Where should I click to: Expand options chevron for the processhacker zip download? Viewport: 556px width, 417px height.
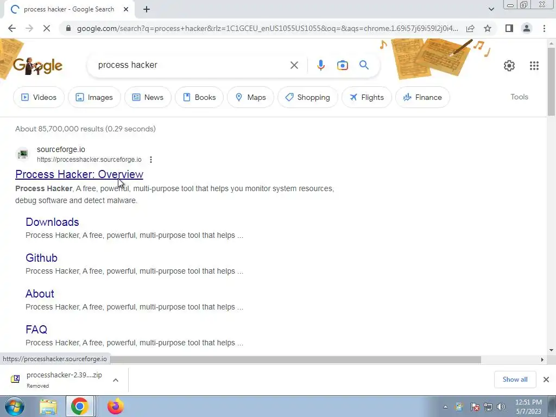[116, 380]
